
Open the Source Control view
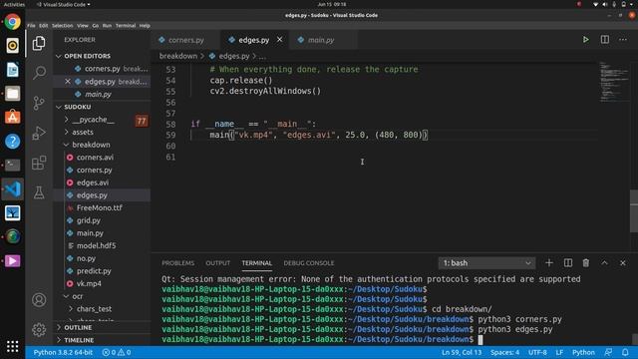[x=39, y=103]
